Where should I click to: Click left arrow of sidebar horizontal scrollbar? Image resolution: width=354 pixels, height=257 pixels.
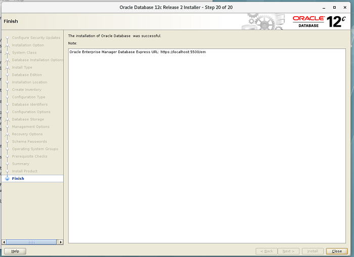click(5, 242)
